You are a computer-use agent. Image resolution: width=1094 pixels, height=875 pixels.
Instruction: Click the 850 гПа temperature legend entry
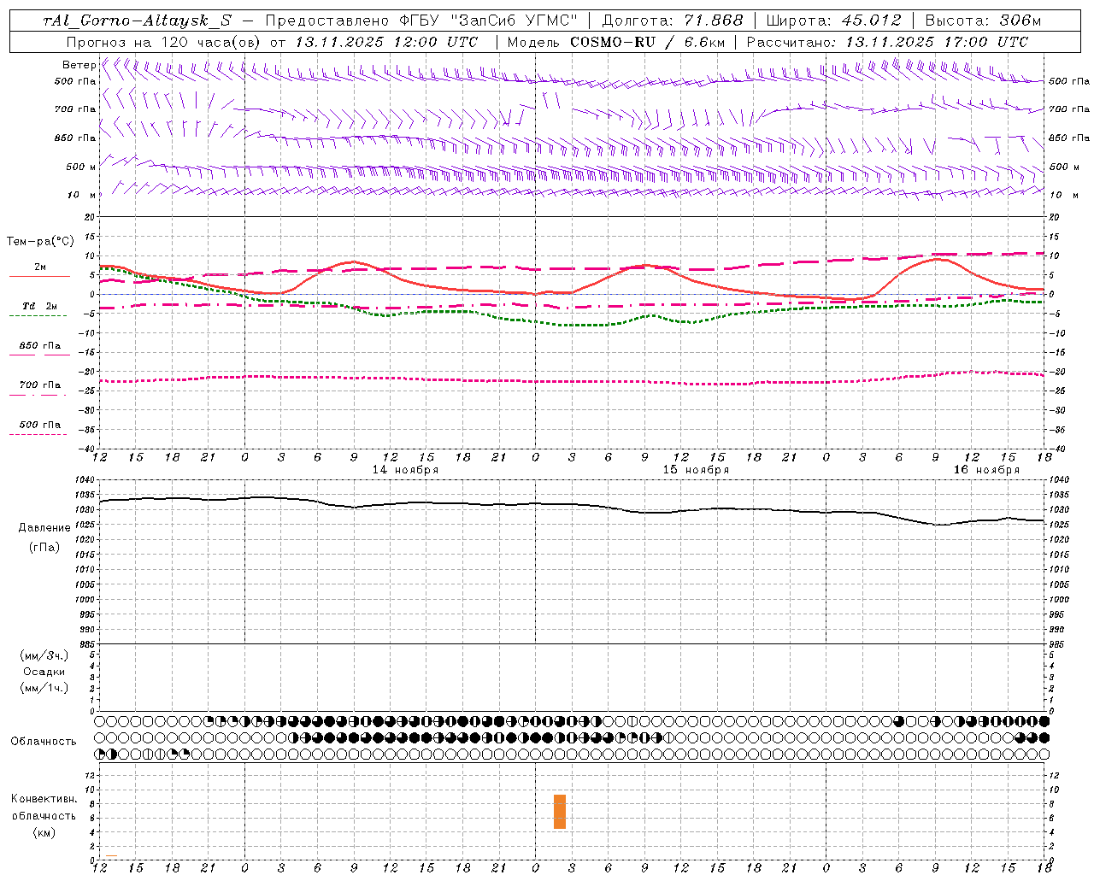(39, 346)
